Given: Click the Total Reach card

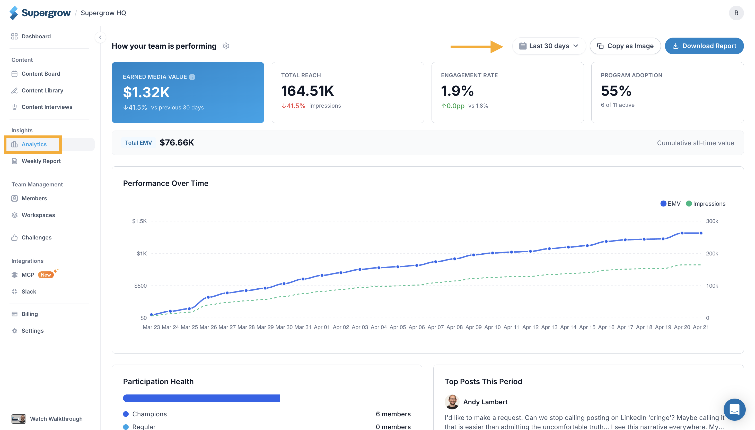Looking at the screenshot, I should tap(348, 92).
